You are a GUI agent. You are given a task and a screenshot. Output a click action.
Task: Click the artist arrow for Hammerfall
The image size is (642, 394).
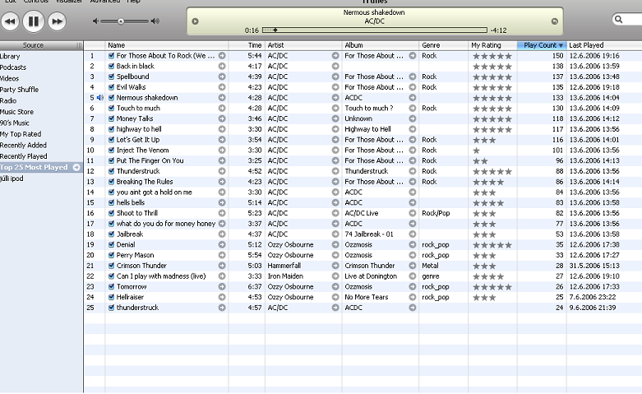(x=335, y=266)
